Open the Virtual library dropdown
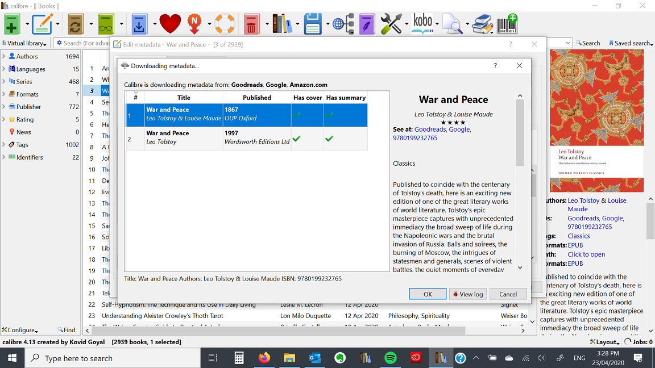Viewport: 655px width, 368px height. coord(24,43)
